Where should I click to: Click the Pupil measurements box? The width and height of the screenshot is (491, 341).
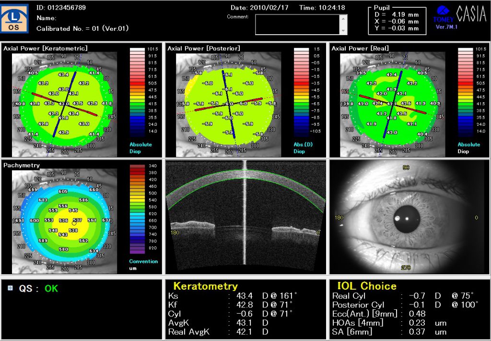(396, 21)
